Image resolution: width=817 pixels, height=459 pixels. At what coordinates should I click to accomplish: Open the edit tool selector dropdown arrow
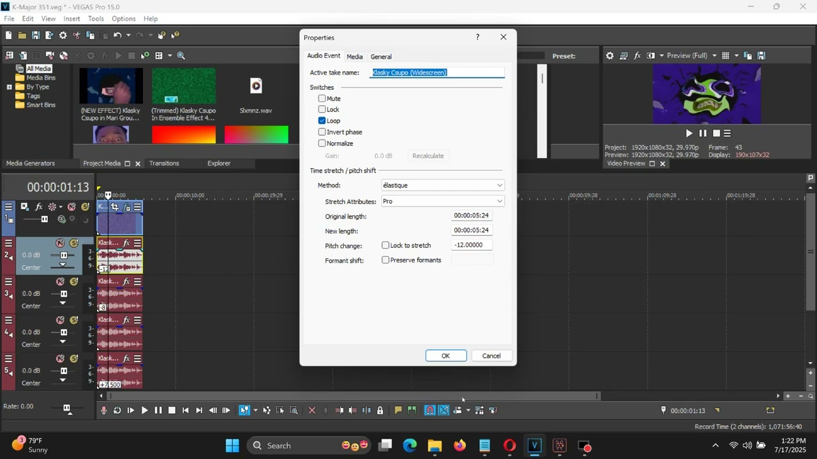[255, 411]
